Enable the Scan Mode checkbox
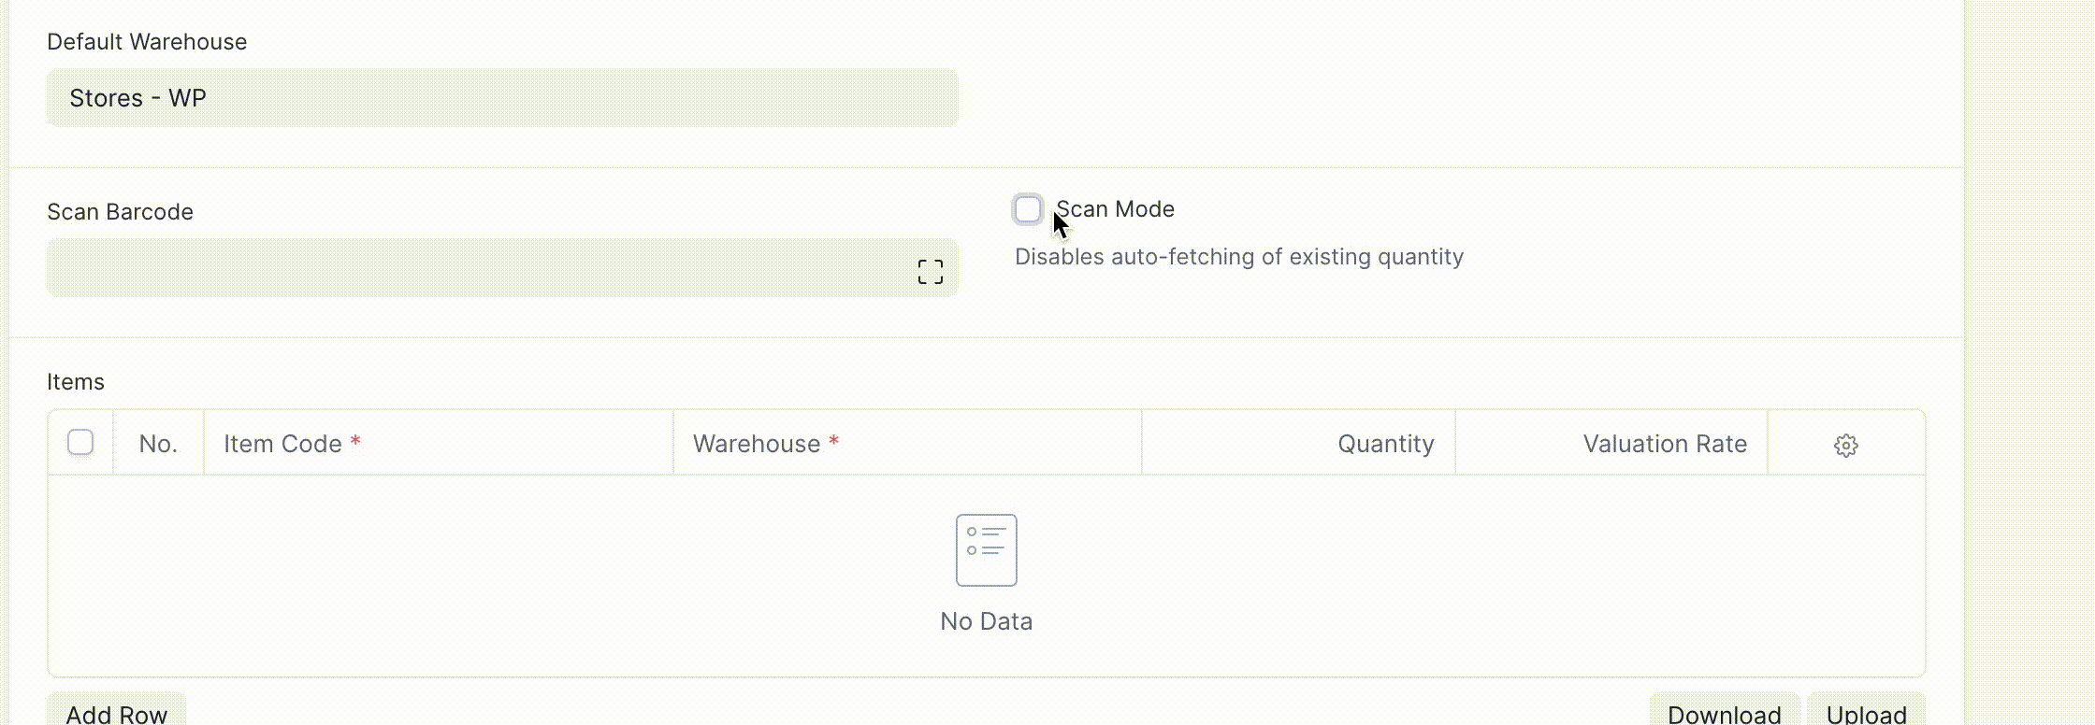The height and width of the screenshot is (725, 2095). pos(1028,209)
